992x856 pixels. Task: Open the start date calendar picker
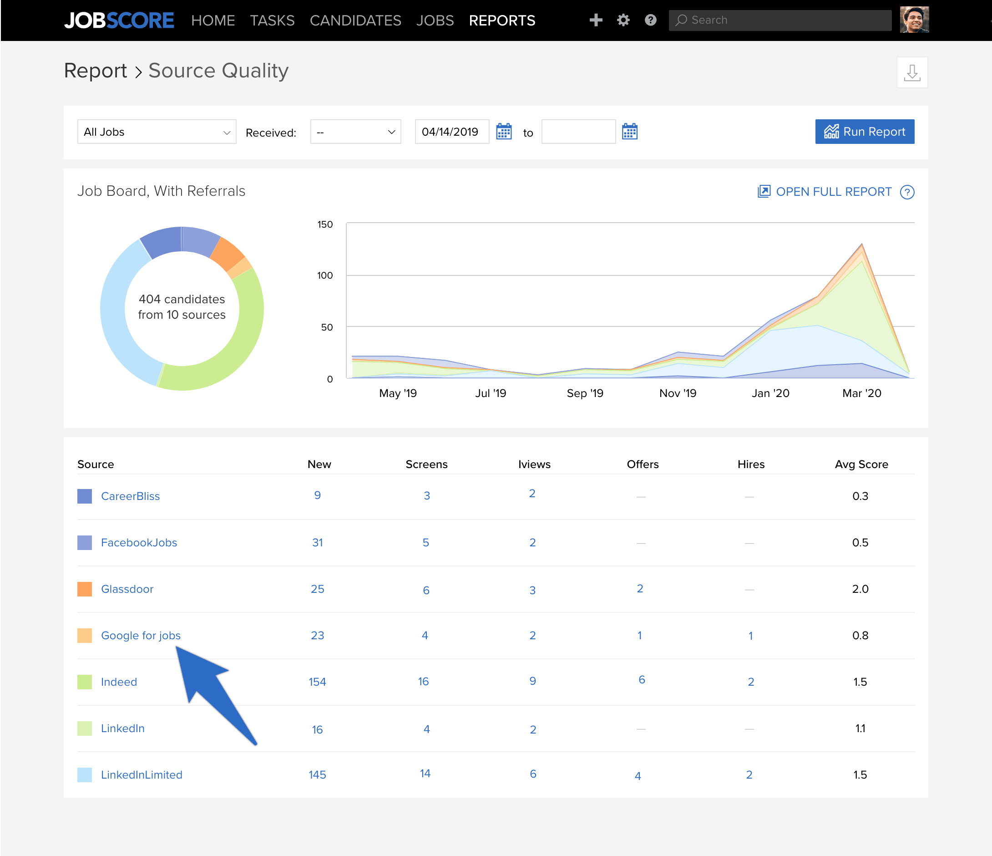point(504,132)
